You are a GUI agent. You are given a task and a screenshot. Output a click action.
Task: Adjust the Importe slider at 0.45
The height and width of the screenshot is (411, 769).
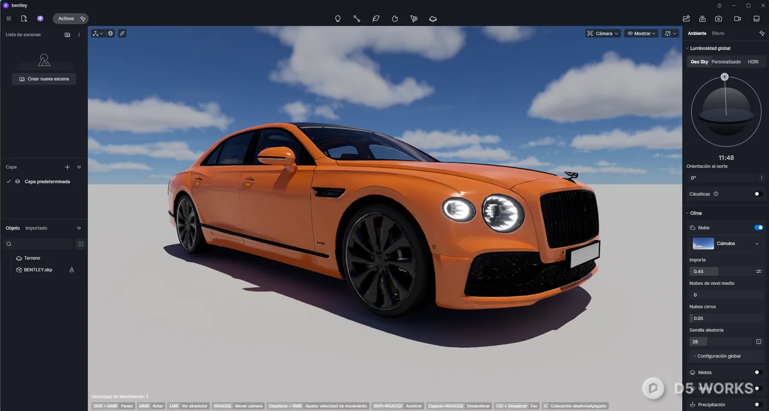[x=721, y=272]
